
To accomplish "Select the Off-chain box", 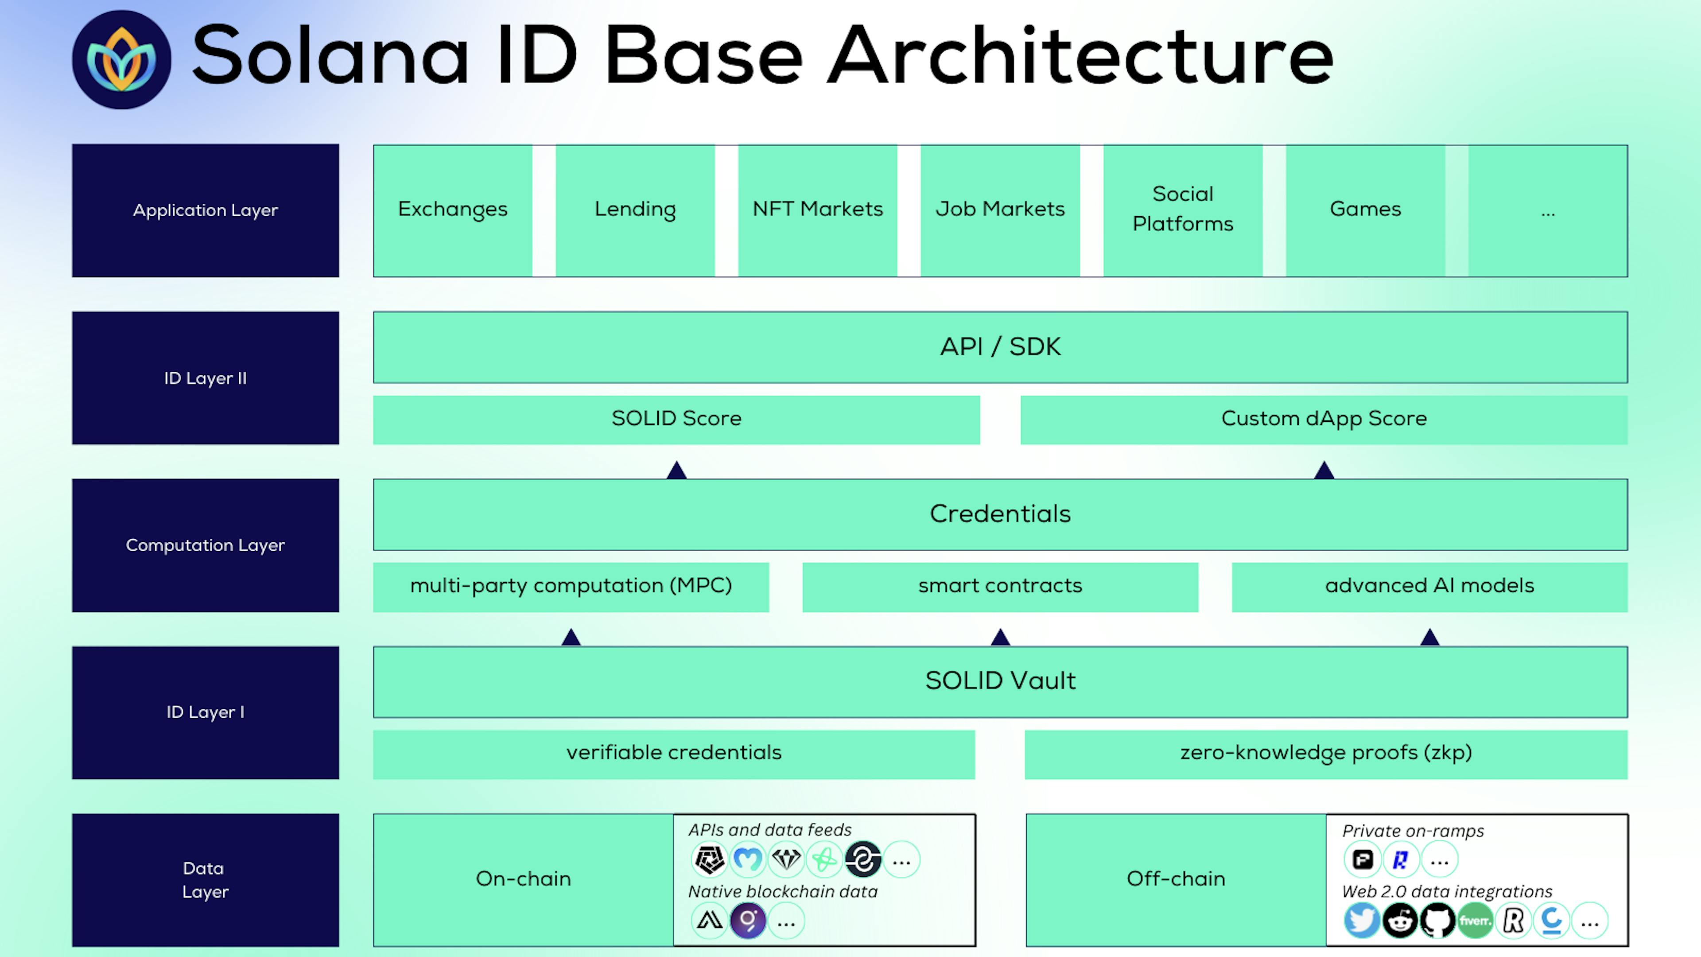I will pos(1176,880).
